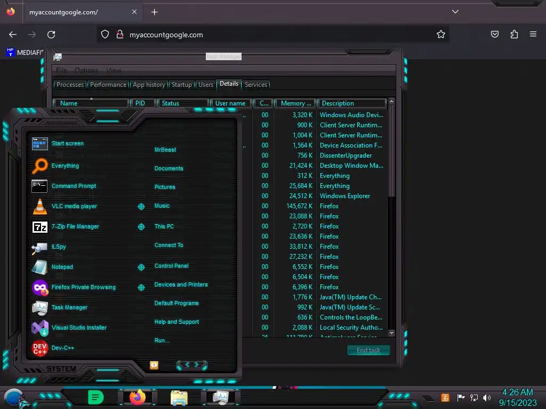
Task: Open Control Panel from start menu
Action: point(171,266)
